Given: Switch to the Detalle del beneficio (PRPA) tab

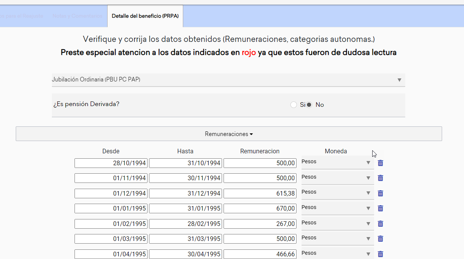Looking at the screenshot, I should [x=145, y=16].
